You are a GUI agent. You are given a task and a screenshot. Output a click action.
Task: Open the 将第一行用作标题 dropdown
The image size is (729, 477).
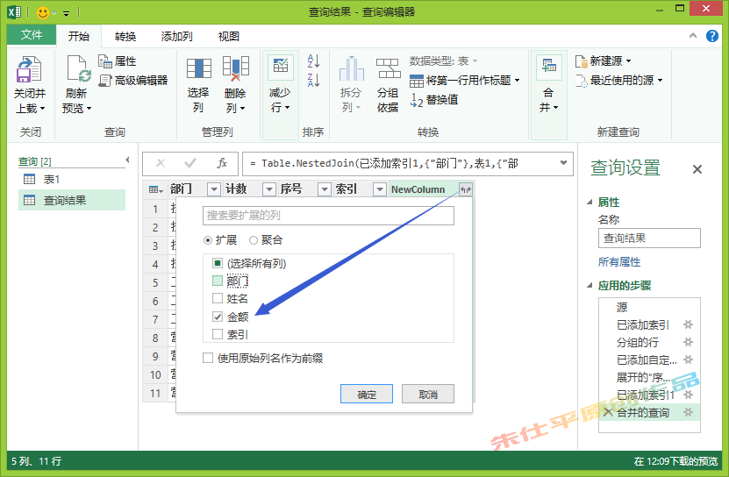tap(517, 81)
